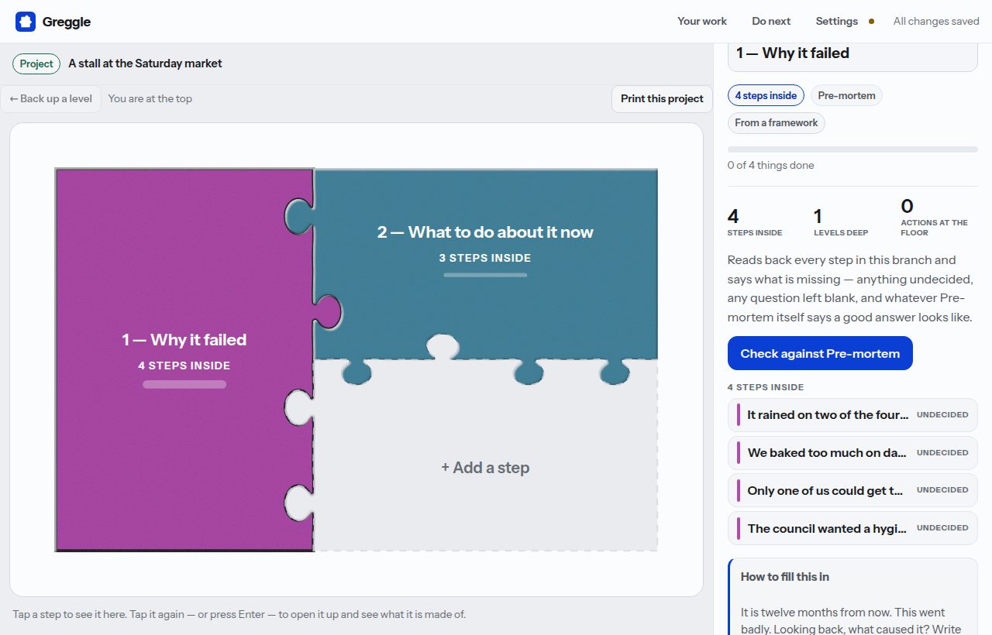Screen dimensions: 992x635
Task: Click the 'Steps inside' count stat
Action: click(755, 221)
